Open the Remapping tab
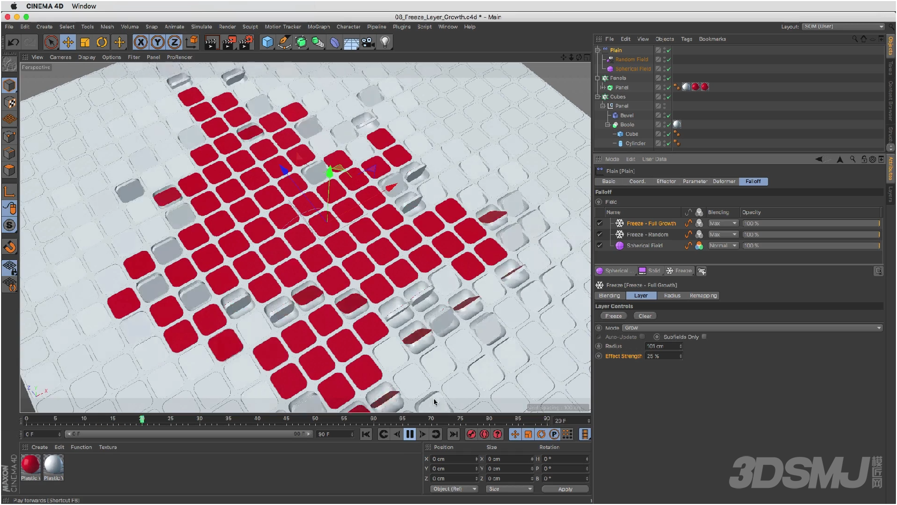 [x=703, y=296]
